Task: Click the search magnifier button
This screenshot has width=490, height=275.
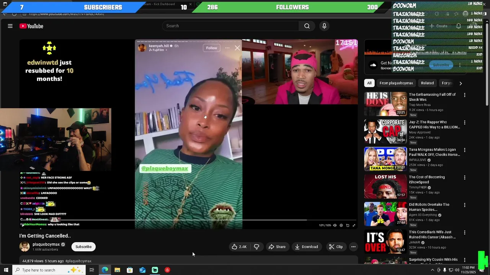Action: 307,26
